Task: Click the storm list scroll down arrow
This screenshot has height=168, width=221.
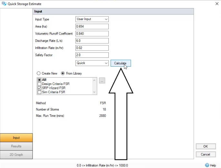Action: 94,92
